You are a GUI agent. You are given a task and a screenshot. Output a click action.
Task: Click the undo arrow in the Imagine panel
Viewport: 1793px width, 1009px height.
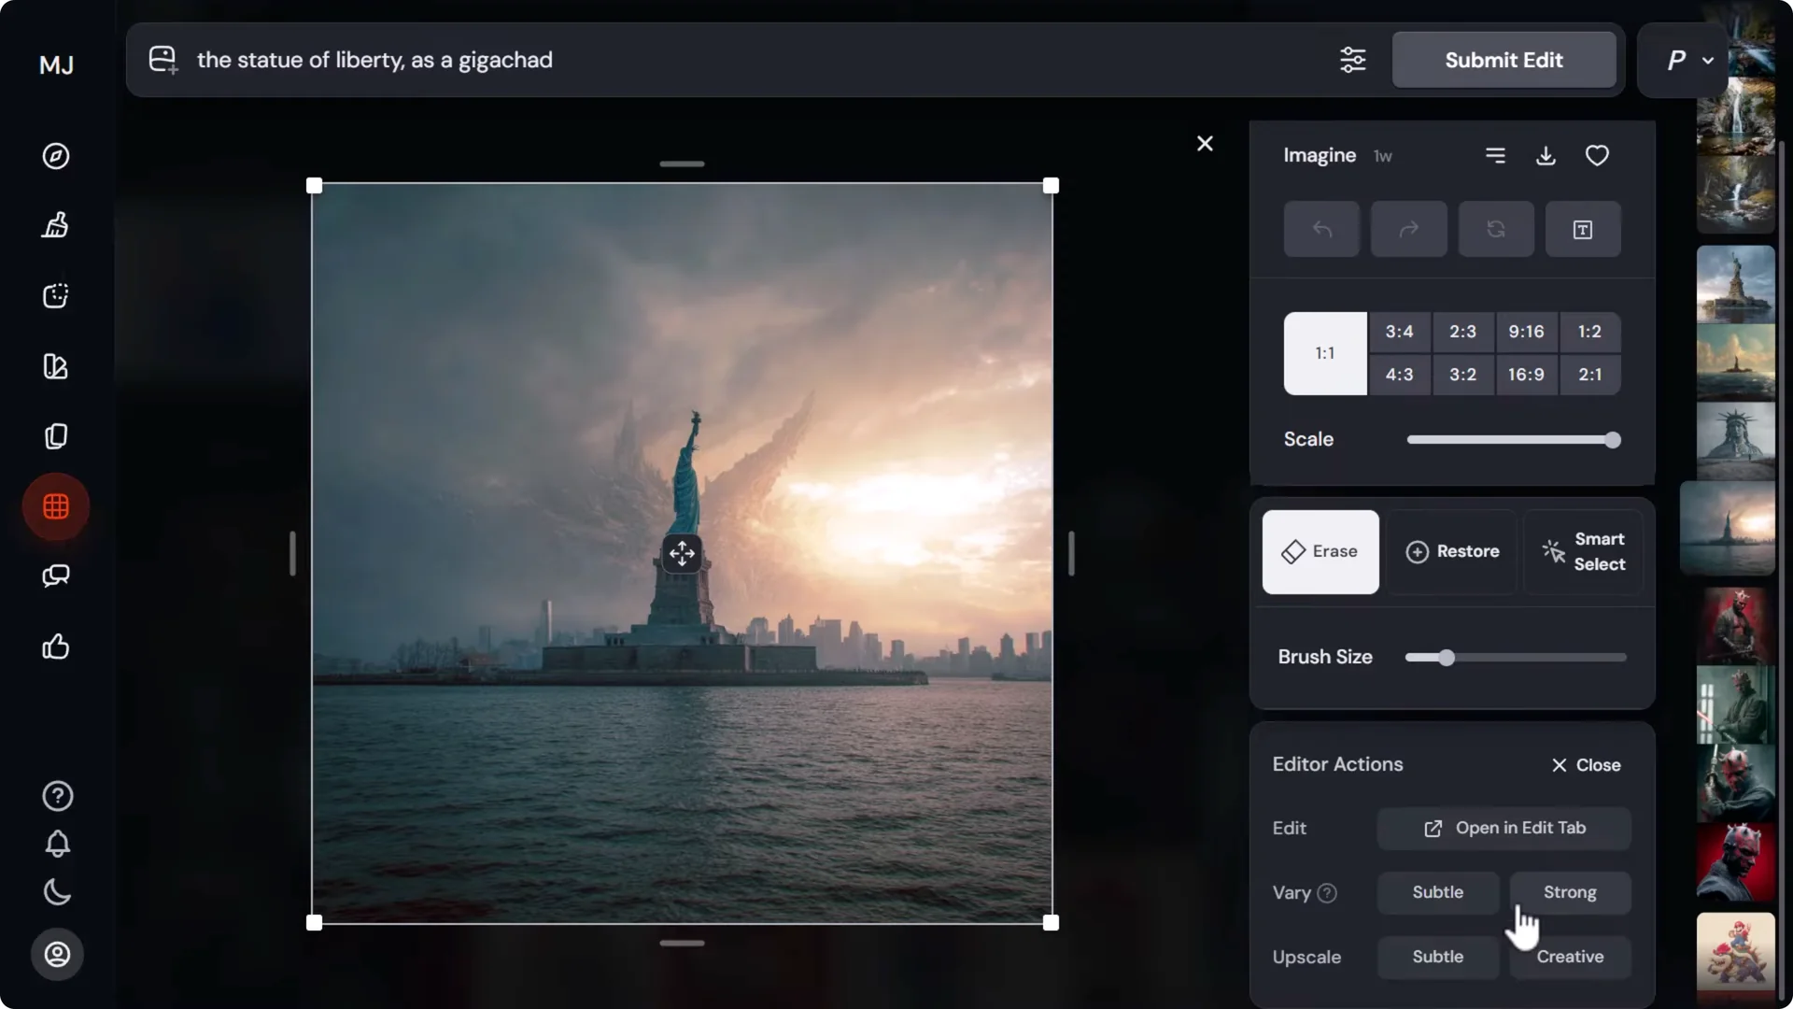click(1321, 229)
